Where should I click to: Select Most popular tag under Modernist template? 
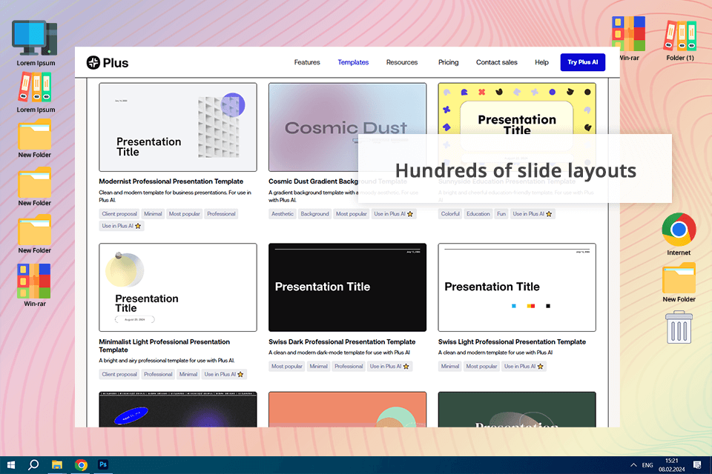tap(185, 213)
